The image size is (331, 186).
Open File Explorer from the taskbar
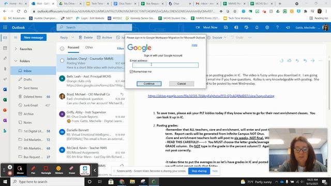pyautogui.click(x=132, y=181)
